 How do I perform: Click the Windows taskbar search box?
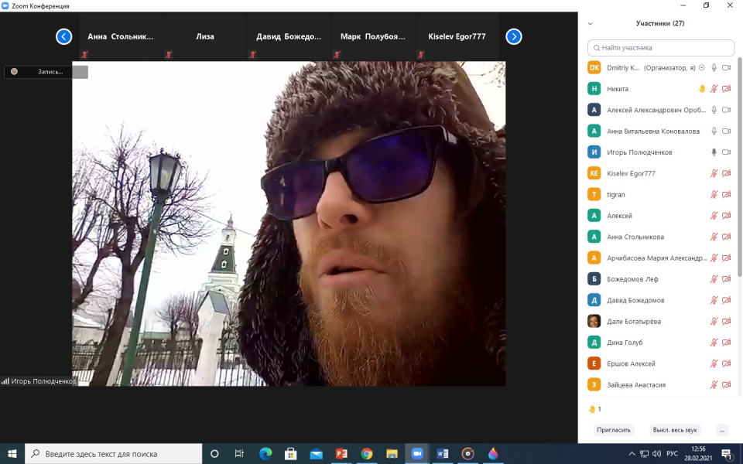114,454
